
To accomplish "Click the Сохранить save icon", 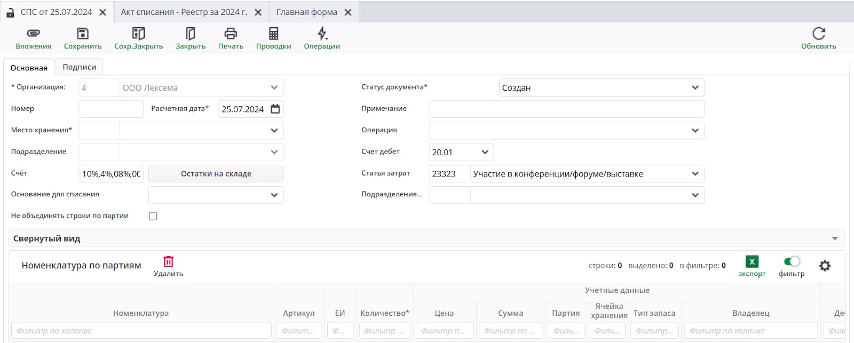I will click(x=83, y=34).
